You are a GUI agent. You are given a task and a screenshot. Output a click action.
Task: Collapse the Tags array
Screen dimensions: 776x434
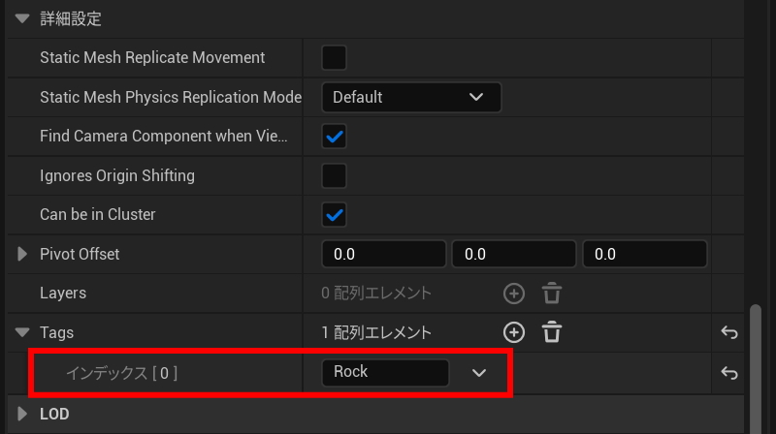[x=23, y=332]
